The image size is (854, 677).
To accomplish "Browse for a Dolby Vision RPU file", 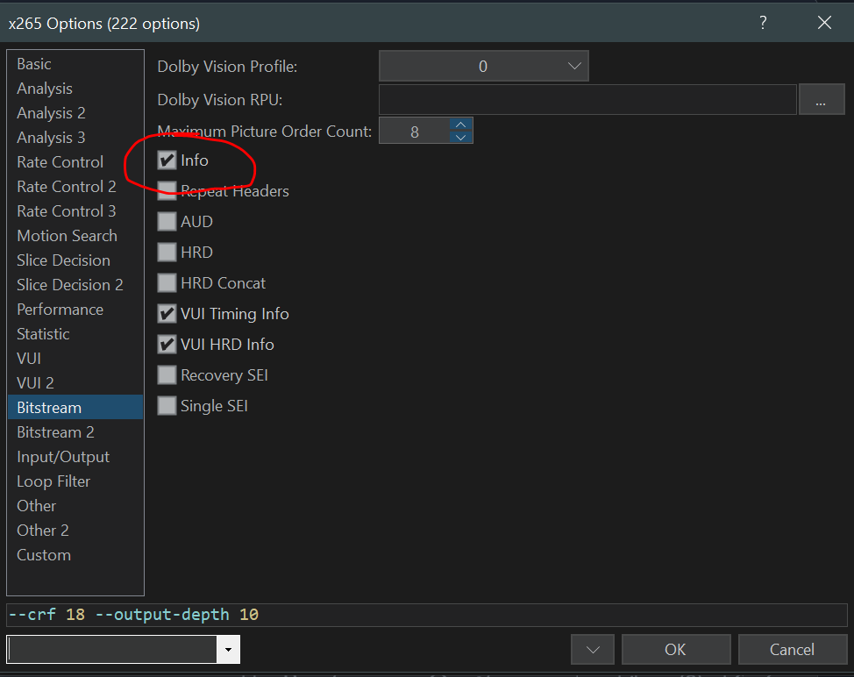I will pos(821,99).
